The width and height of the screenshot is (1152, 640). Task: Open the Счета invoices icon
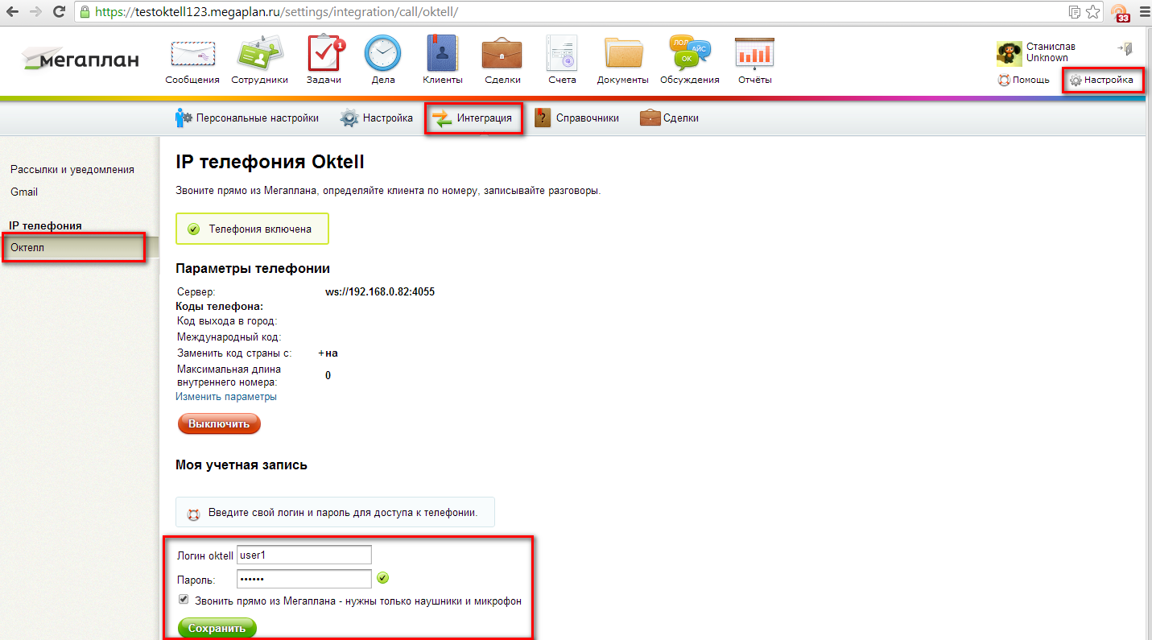click(562, 54)
